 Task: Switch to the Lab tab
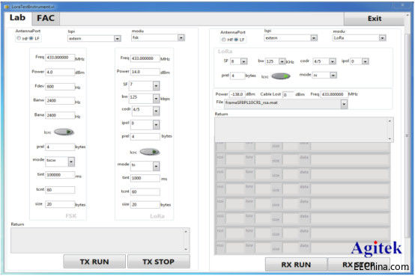[17, 18]
